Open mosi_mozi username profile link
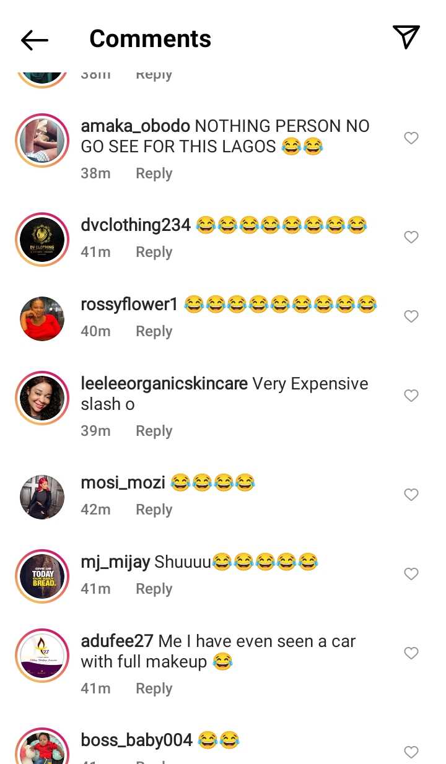 tap(123, 483)
